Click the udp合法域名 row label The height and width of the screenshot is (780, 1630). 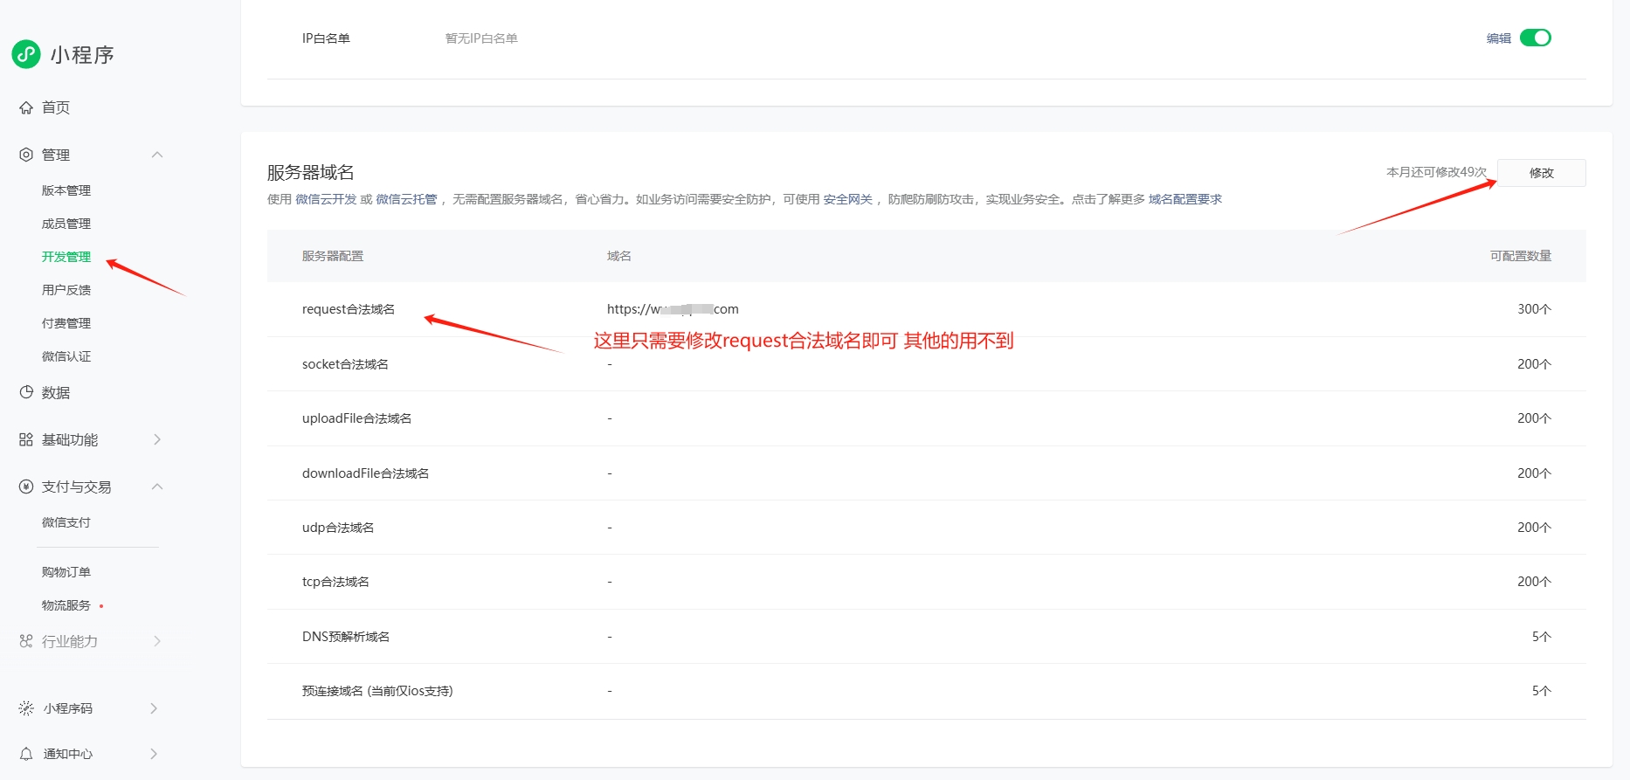338,528
